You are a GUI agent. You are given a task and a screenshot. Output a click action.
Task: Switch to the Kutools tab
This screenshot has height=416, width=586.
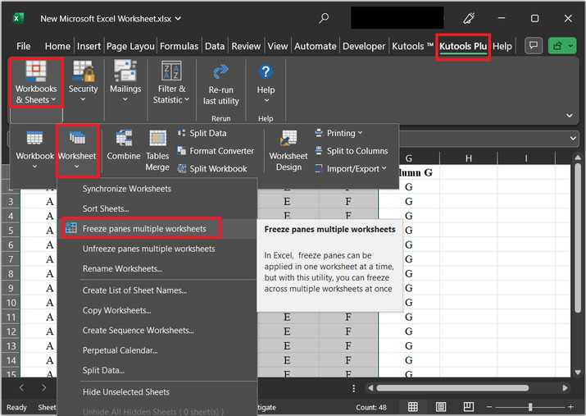[x=412, y=46]
